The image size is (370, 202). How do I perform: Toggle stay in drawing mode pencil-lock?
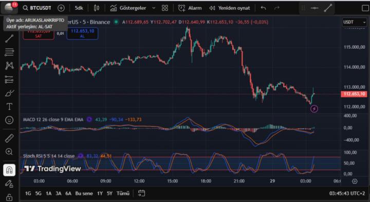click(x=9, y=184)
